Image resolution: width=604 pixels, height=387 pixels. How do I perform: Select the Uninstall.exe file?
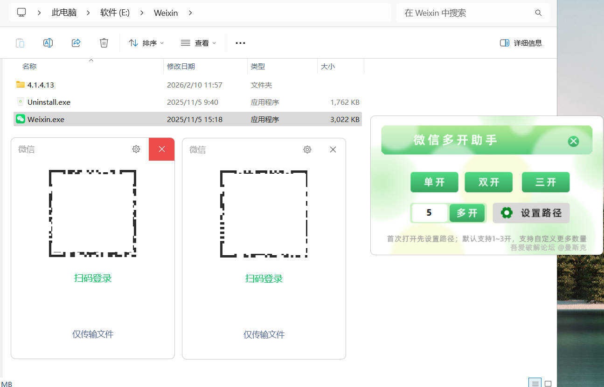click(187, 102)
